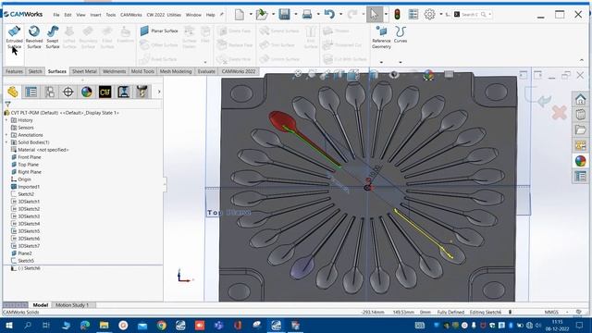
Task: Switch to the Motion Study 1 tab
Action: (72, 305)
